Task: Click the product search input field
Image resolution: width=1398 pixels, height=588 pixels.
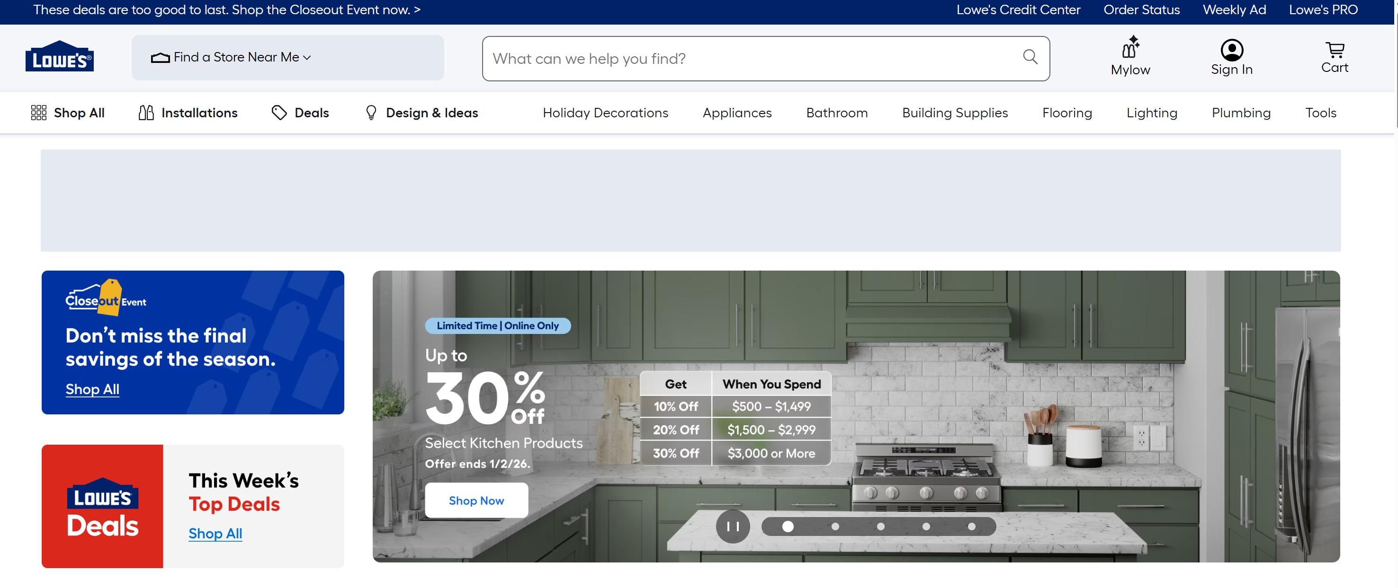Action: [749, 59]
